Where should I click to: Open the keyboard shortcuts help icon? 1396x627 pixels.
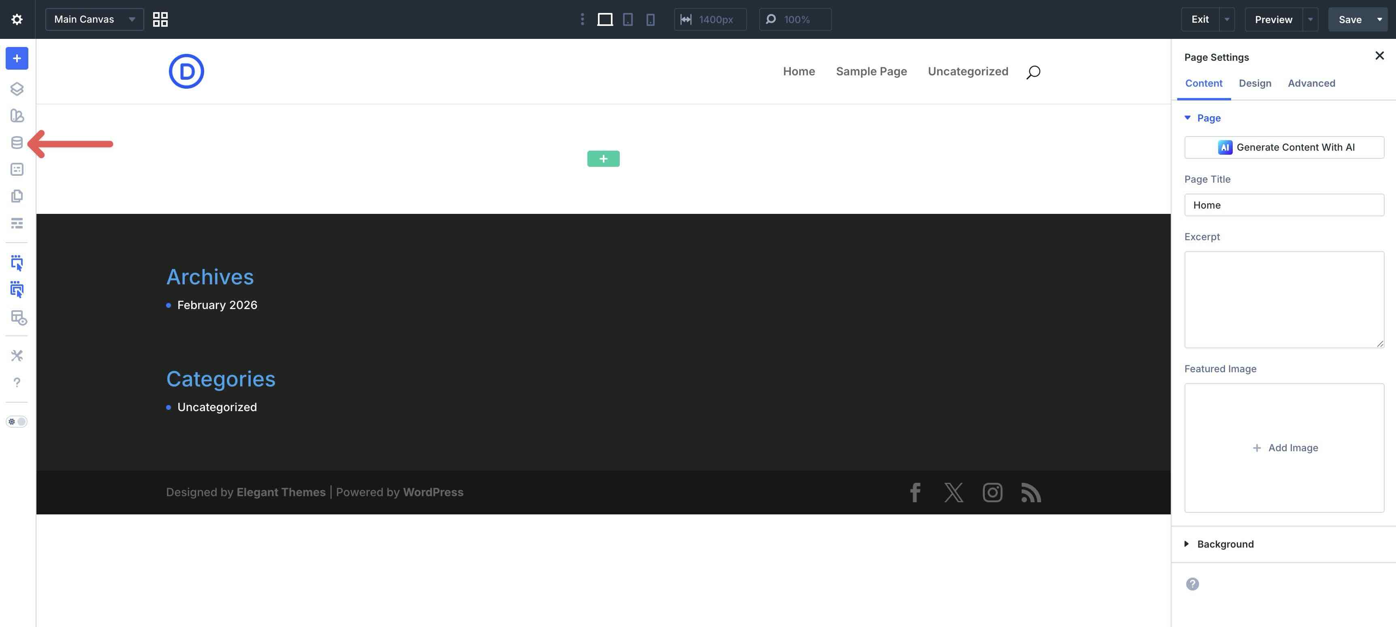point(17,382)
